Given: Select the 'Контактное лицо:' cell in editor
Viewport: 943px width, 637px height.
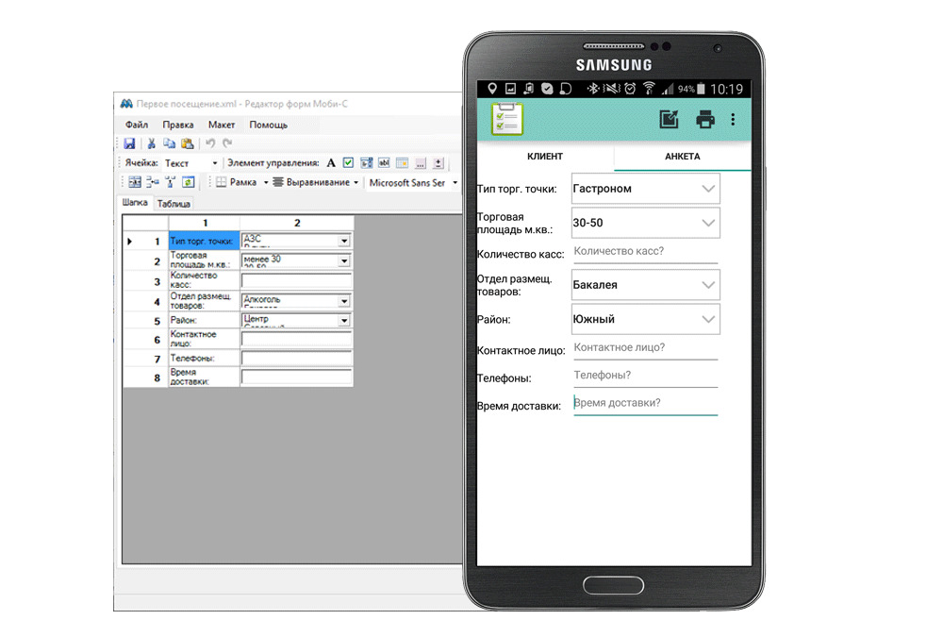Looking at the screenshot, I should (x=204, y=339).
